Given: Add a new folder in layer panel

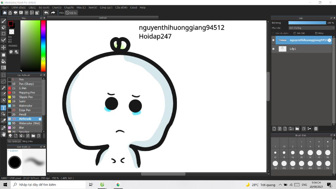Looking at the screenshot, I should coord(297,129).
